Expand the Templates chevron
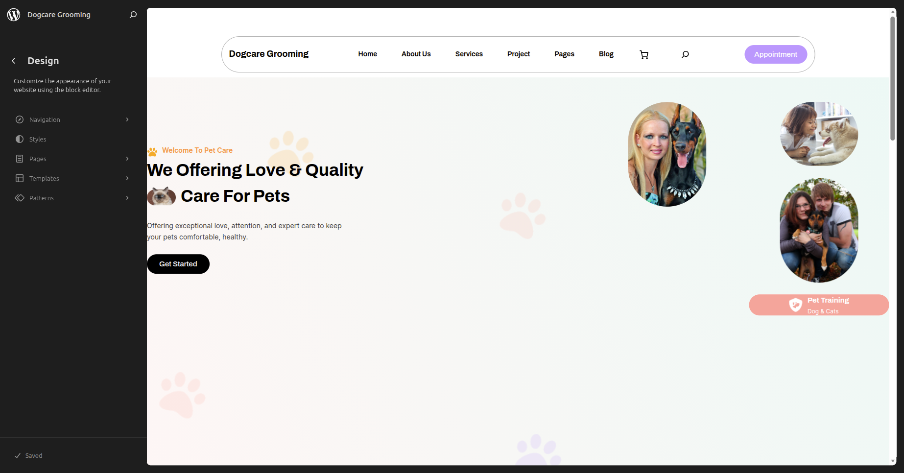 click(x=127, y=178)
